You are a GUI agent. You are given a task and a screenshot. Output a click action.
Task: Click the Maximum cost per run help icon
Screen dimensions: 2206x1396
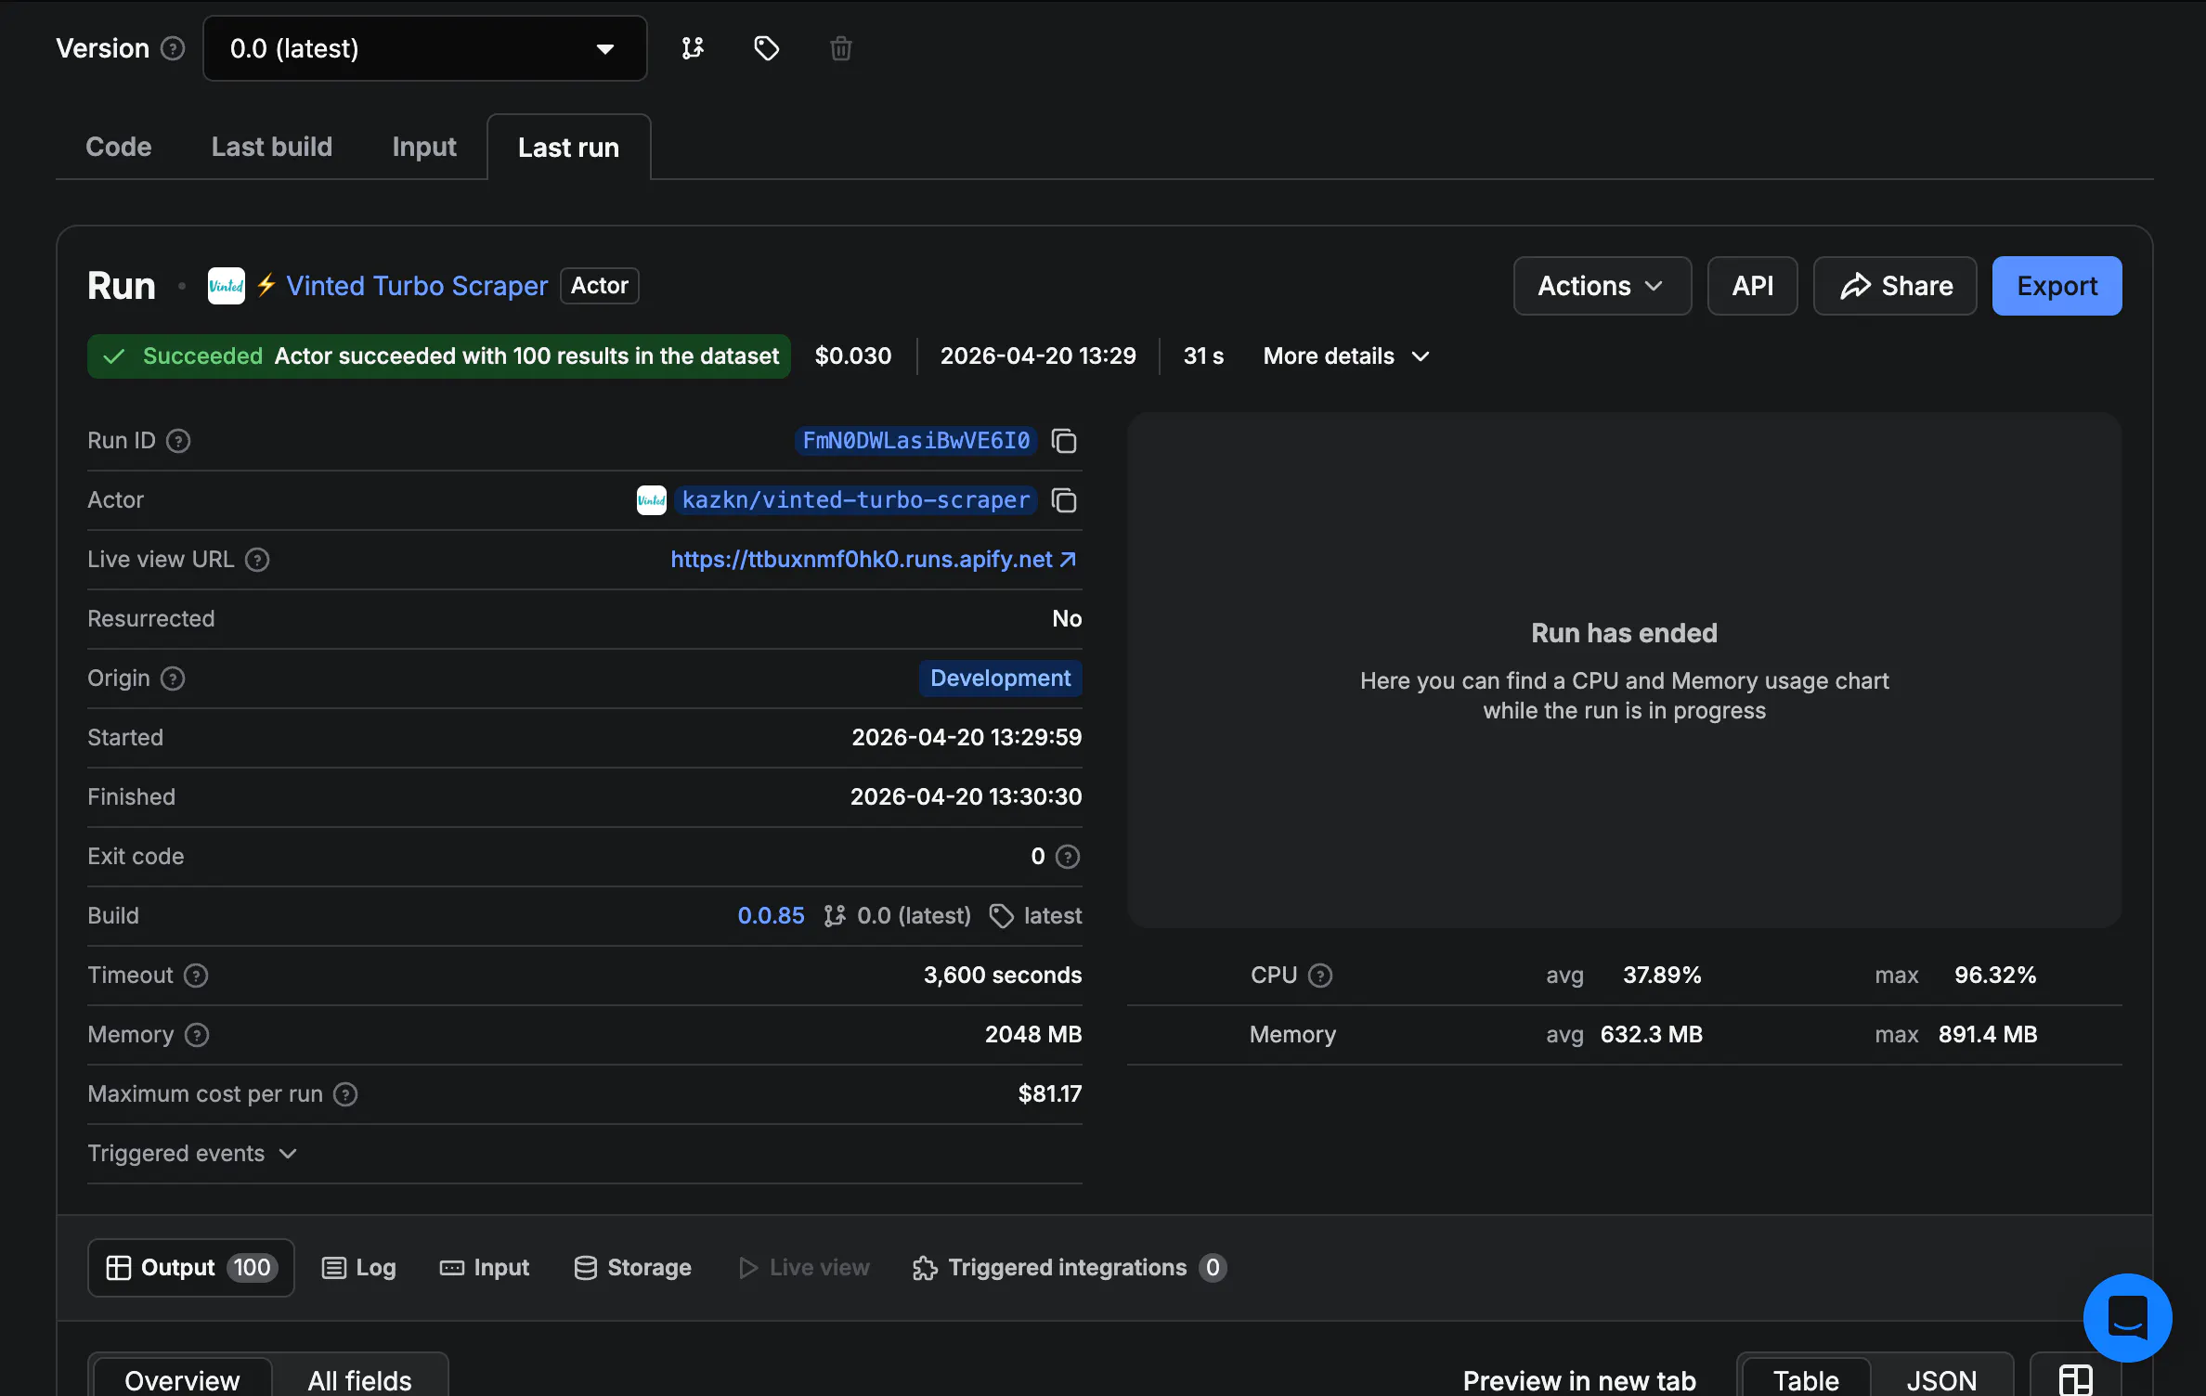tap(345, 1094)
